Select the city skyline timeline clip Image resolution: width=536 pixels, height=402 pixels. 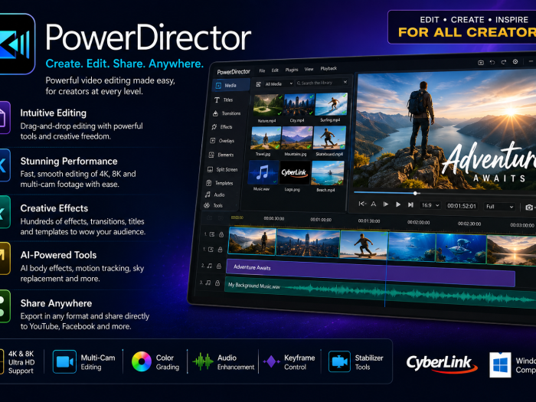pos(308,243)
